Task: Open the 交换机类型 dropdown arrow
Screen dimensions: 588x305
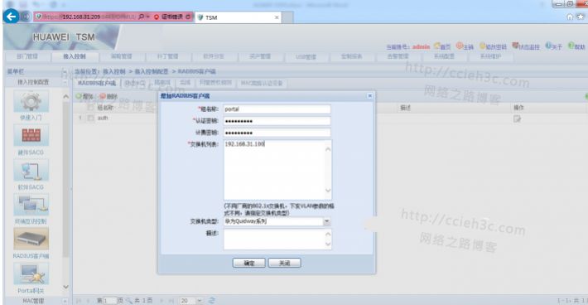Action: [x=326, y=222]
